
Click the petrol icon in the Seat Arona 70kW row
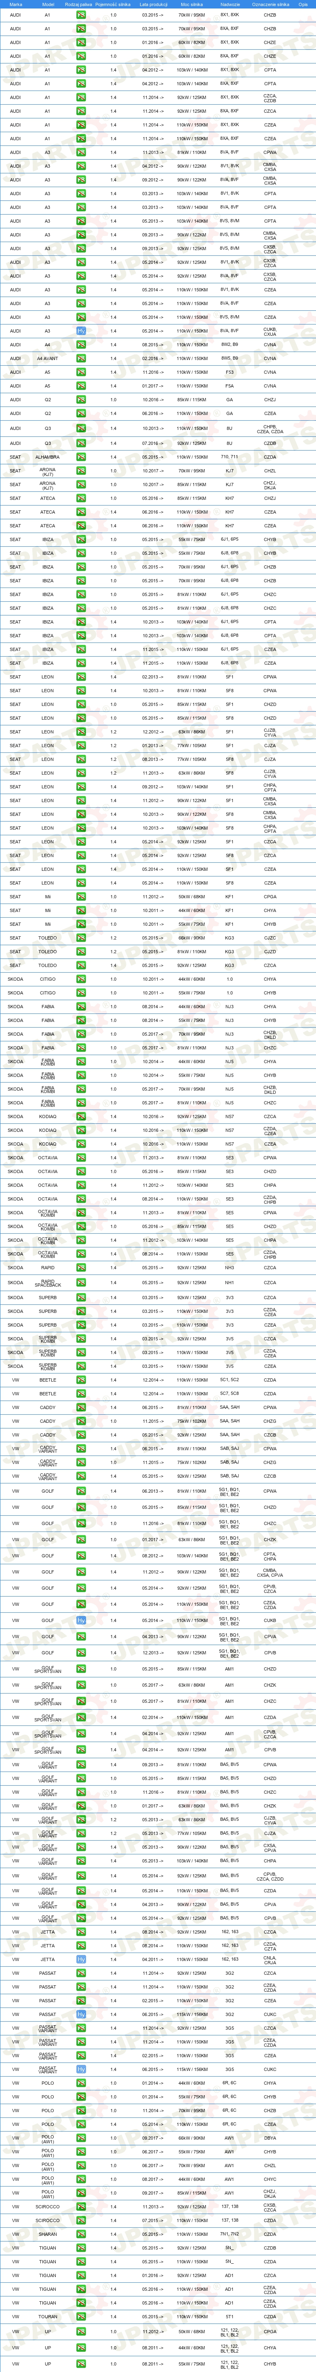point(81,470)
